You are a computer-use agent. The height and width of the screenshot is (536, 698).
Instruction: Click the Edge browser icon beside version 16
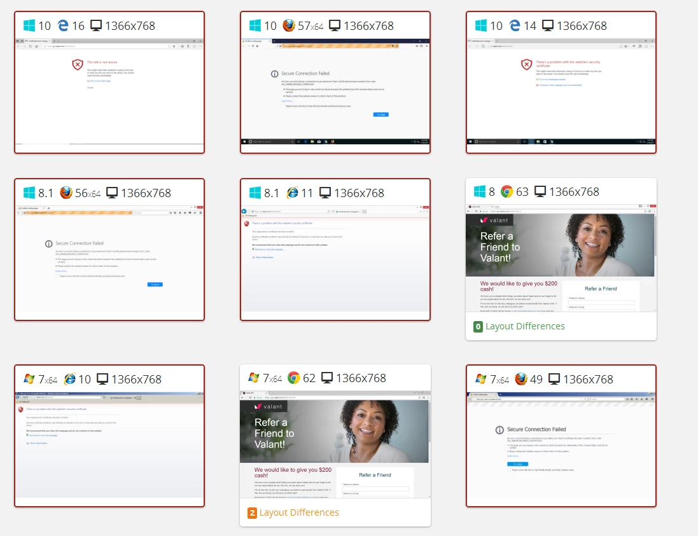pyautogui.click(x=63, y=25)
